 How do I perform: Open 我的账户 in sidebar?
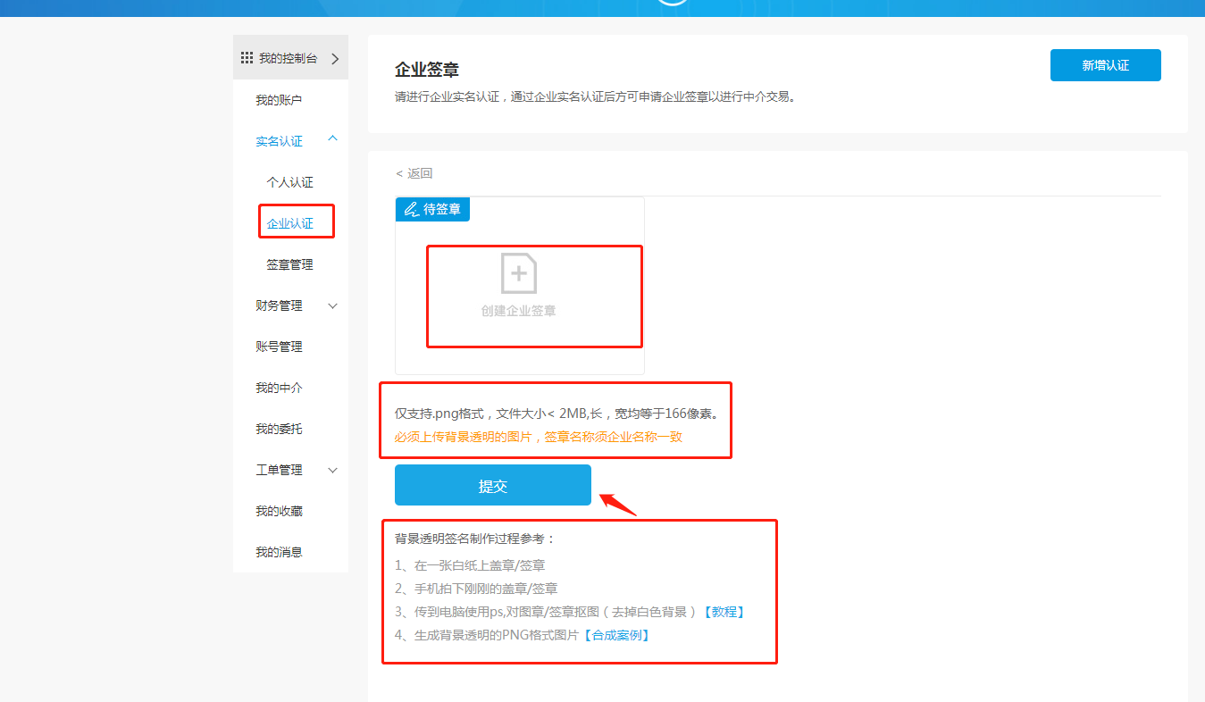click(x=279, y=100)
